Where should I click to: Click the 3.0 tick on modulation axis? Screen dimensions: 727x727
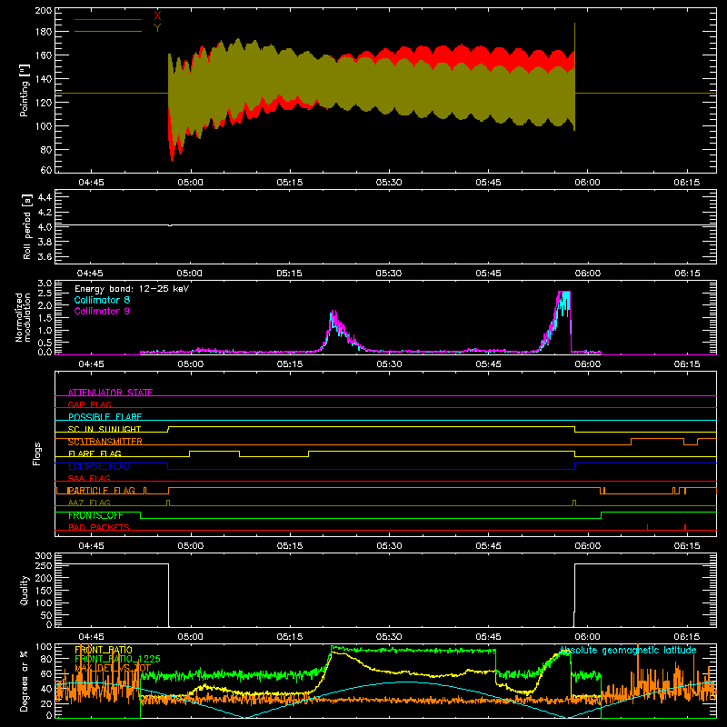[x=45, y=284]
